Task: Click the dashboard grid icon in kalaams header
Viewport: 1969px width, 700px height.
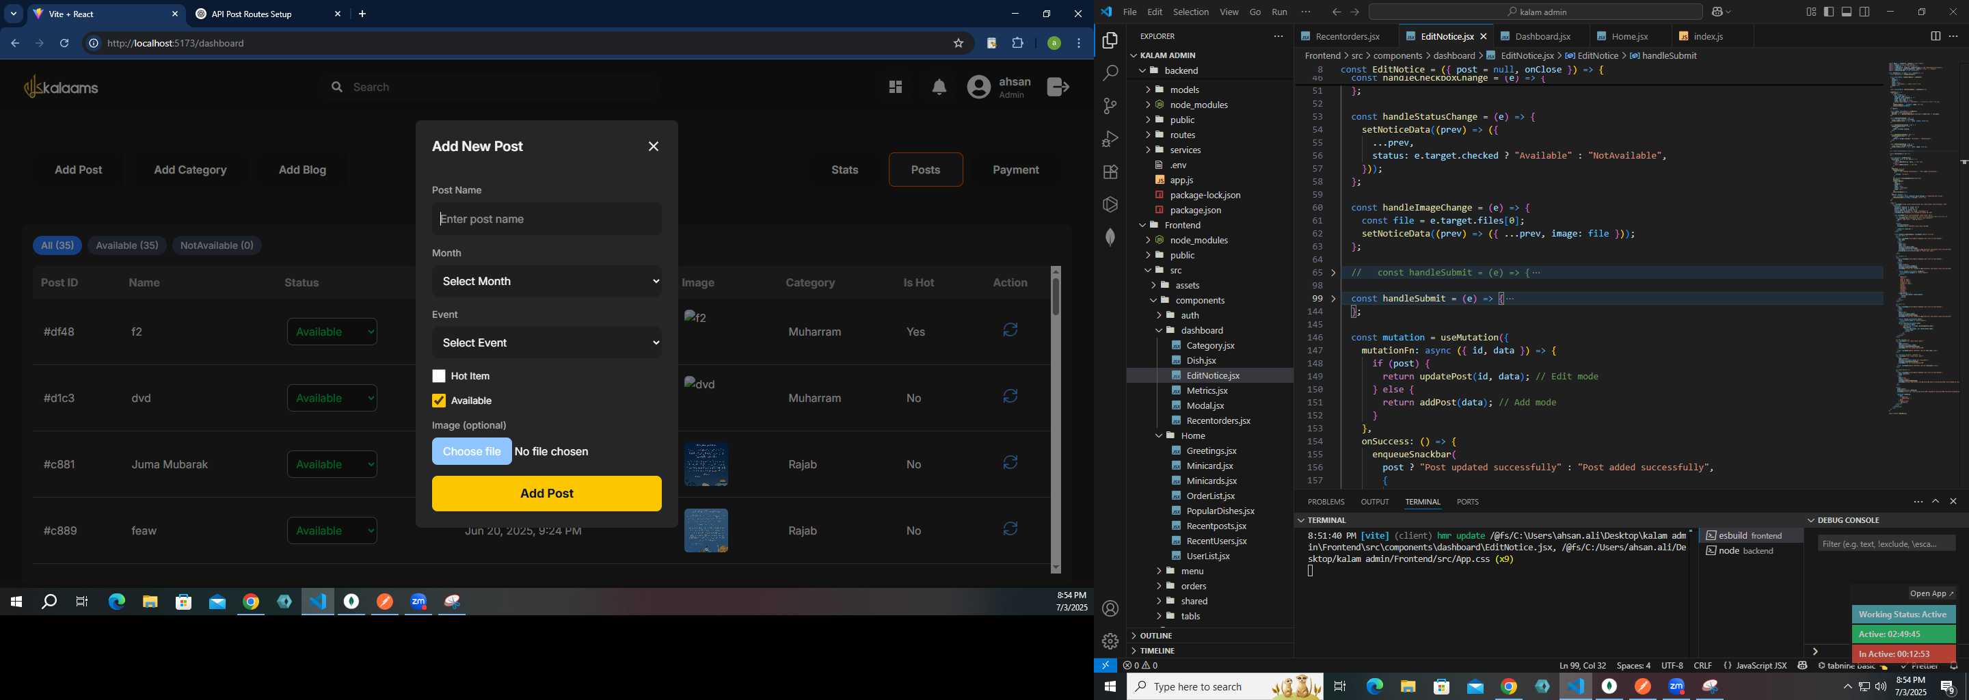Action: point(895,87)
